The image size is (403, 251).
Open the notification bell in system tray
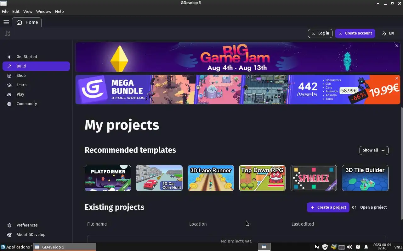(x=366, y=247)
